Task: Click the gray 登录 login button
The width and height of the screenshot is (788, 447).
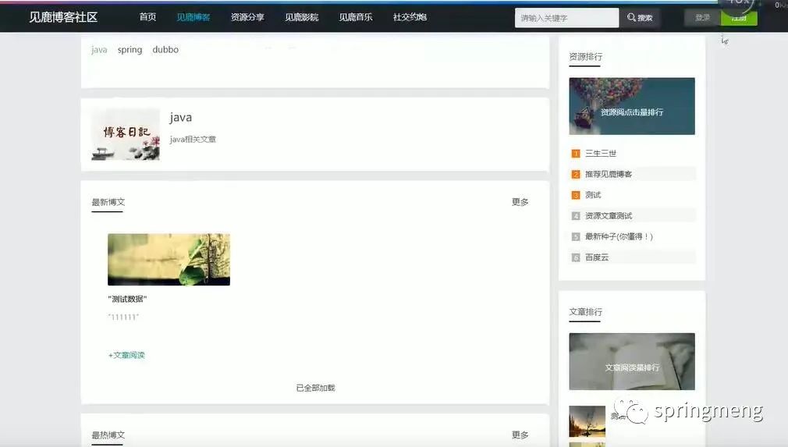Action: (x=702, y=18)
